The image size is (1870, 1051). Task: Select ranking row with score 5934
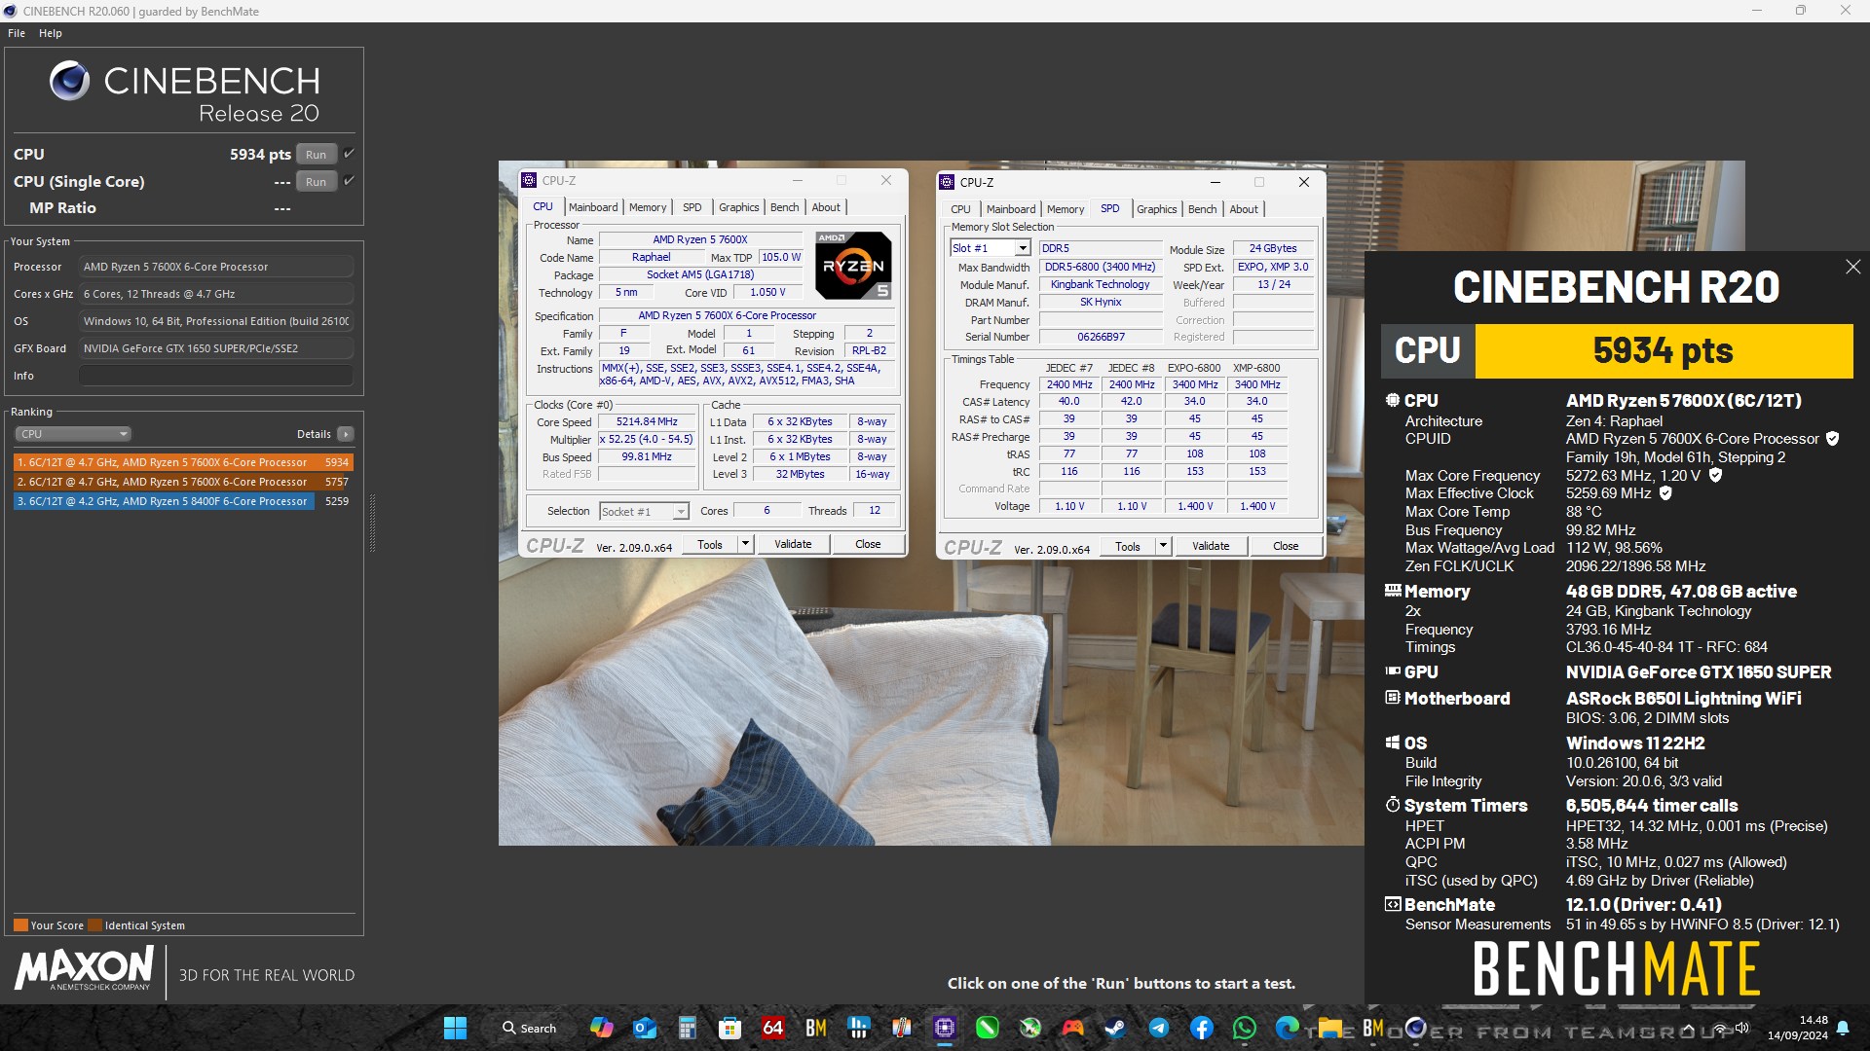click(183, 462)
